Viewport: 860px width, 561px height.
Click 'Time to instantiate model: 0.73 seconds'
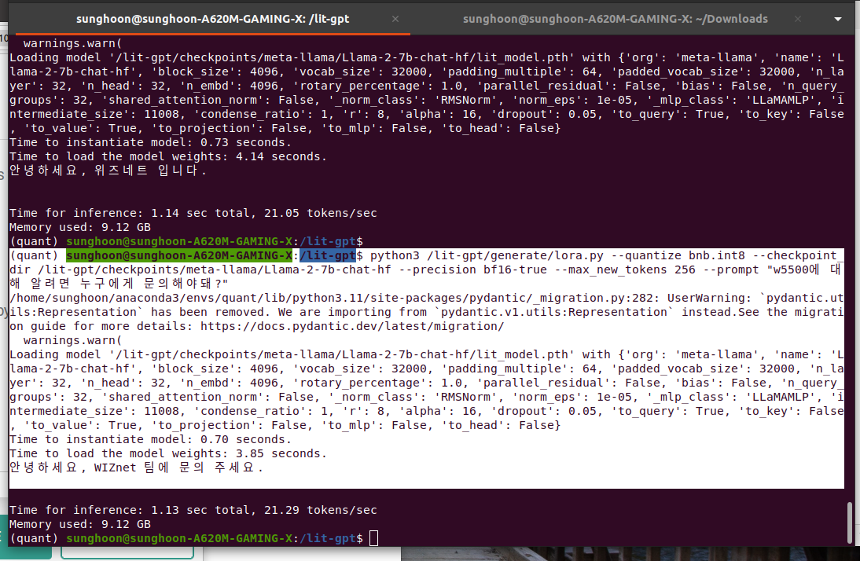[x=150, y=142]
